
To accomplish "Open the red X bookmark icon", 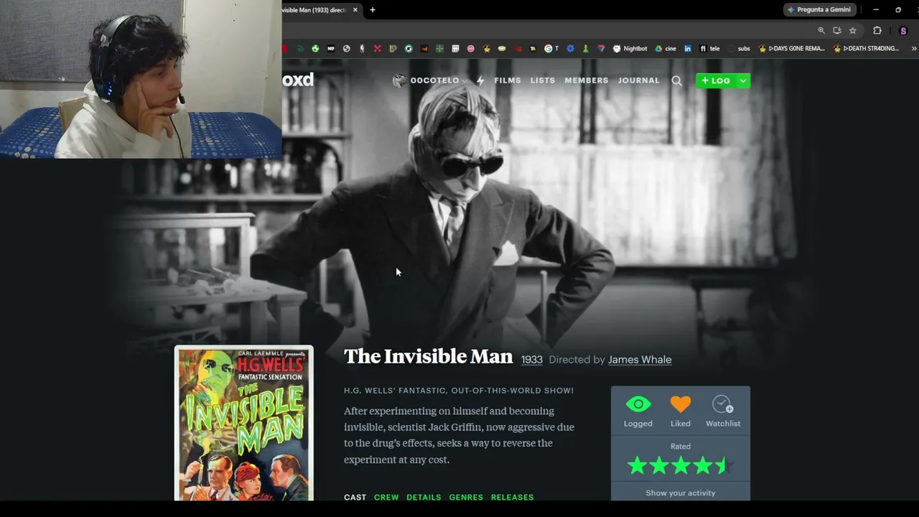I will (x=378, y=49).
